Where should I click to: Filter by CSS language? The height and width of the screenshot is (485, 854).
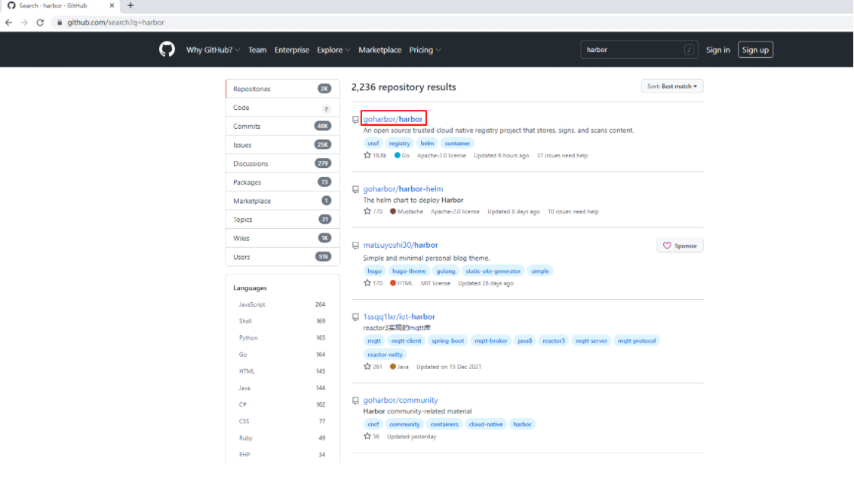[282, 421]
